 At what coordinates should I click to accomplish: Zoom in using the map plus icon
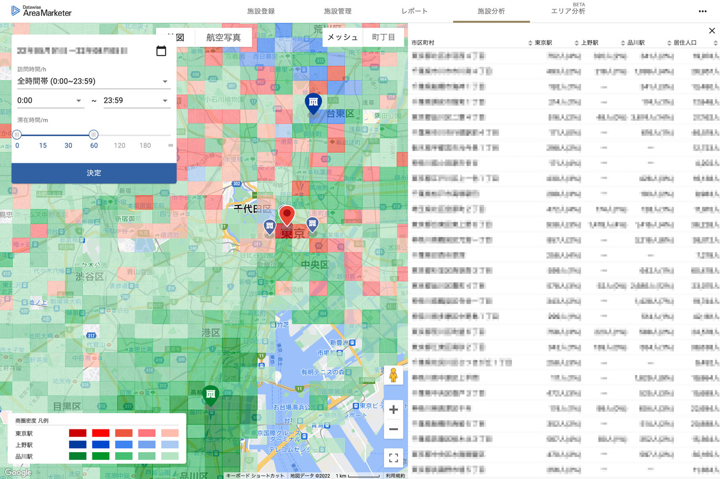(x=393, y=409)
